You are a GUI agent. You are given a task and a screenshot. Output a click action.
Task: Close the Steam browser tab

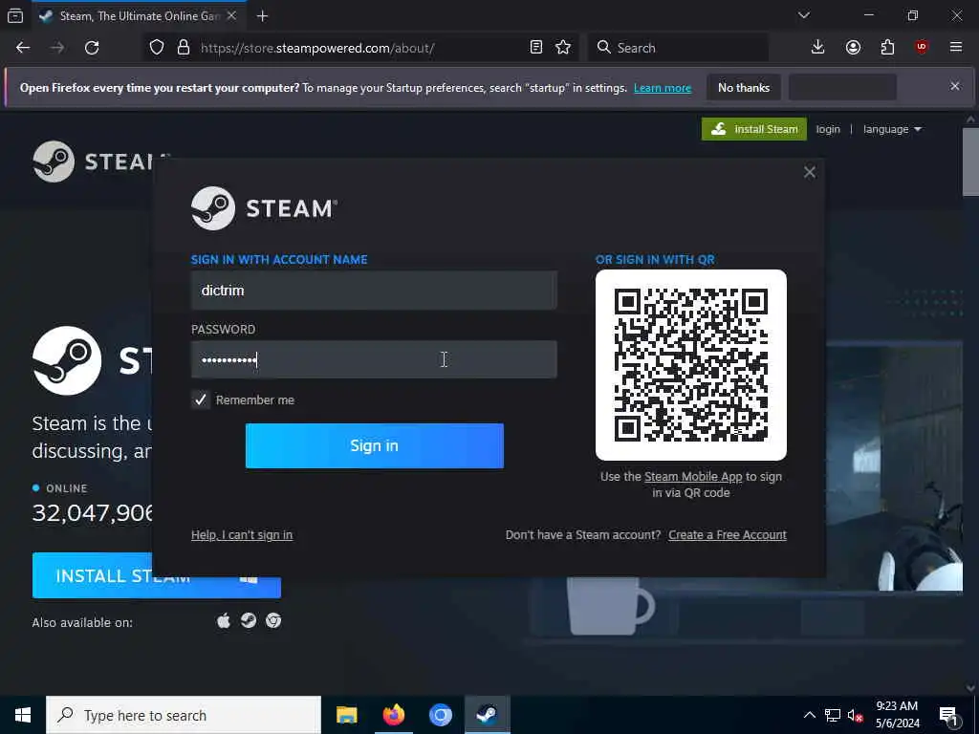pyautogui.click(x=231, y=16)
